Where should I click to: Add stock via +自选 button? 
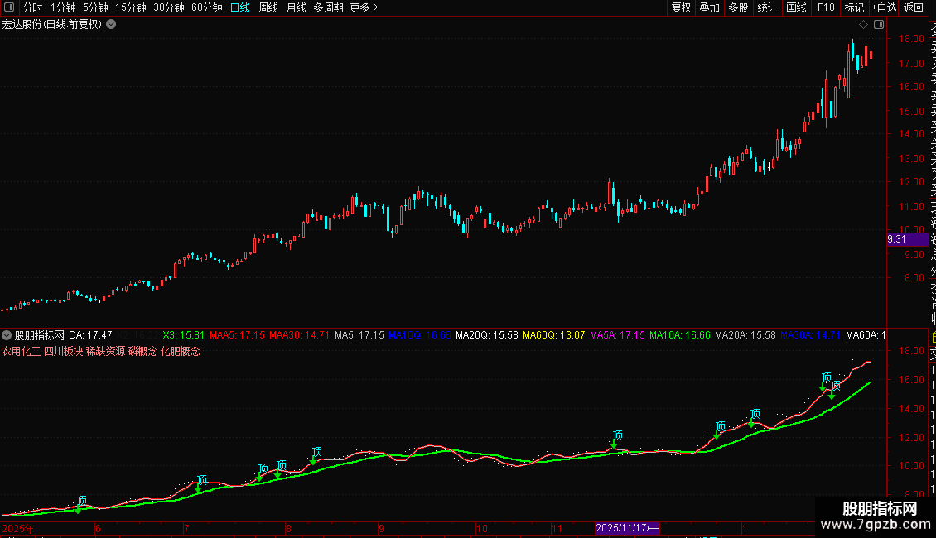coord(884,7)
